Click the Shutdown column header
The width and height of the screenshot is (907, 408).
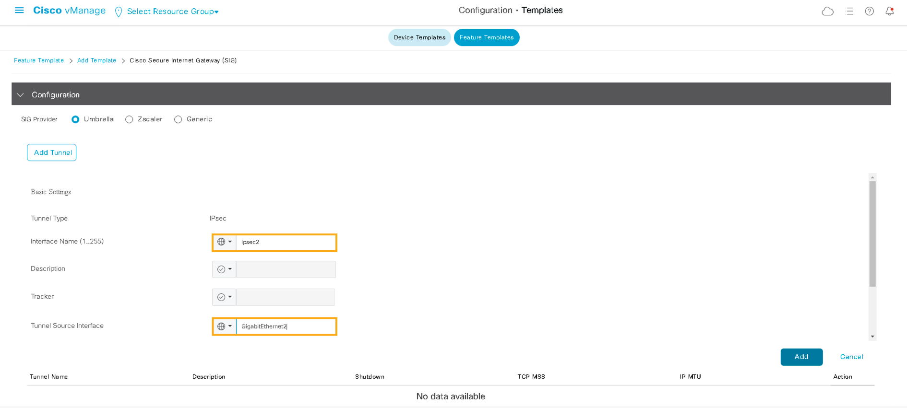pos(370,377)
